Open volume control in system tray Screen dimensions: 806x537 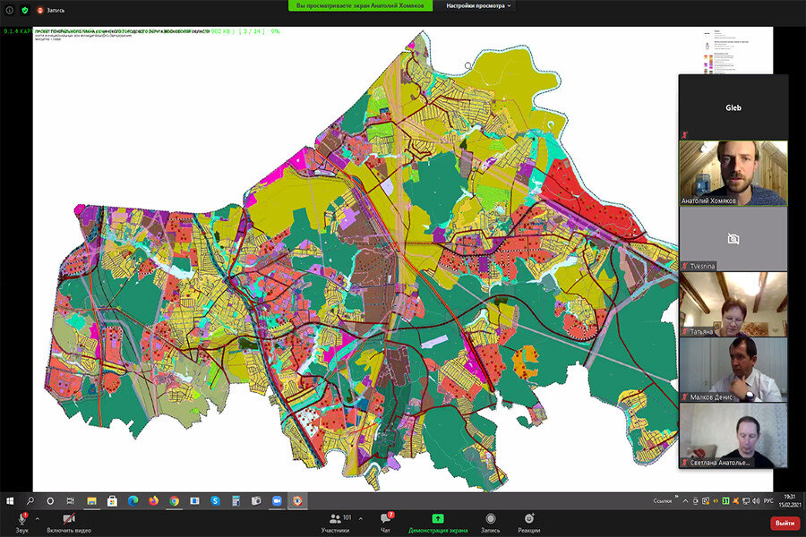coord(756,500)
